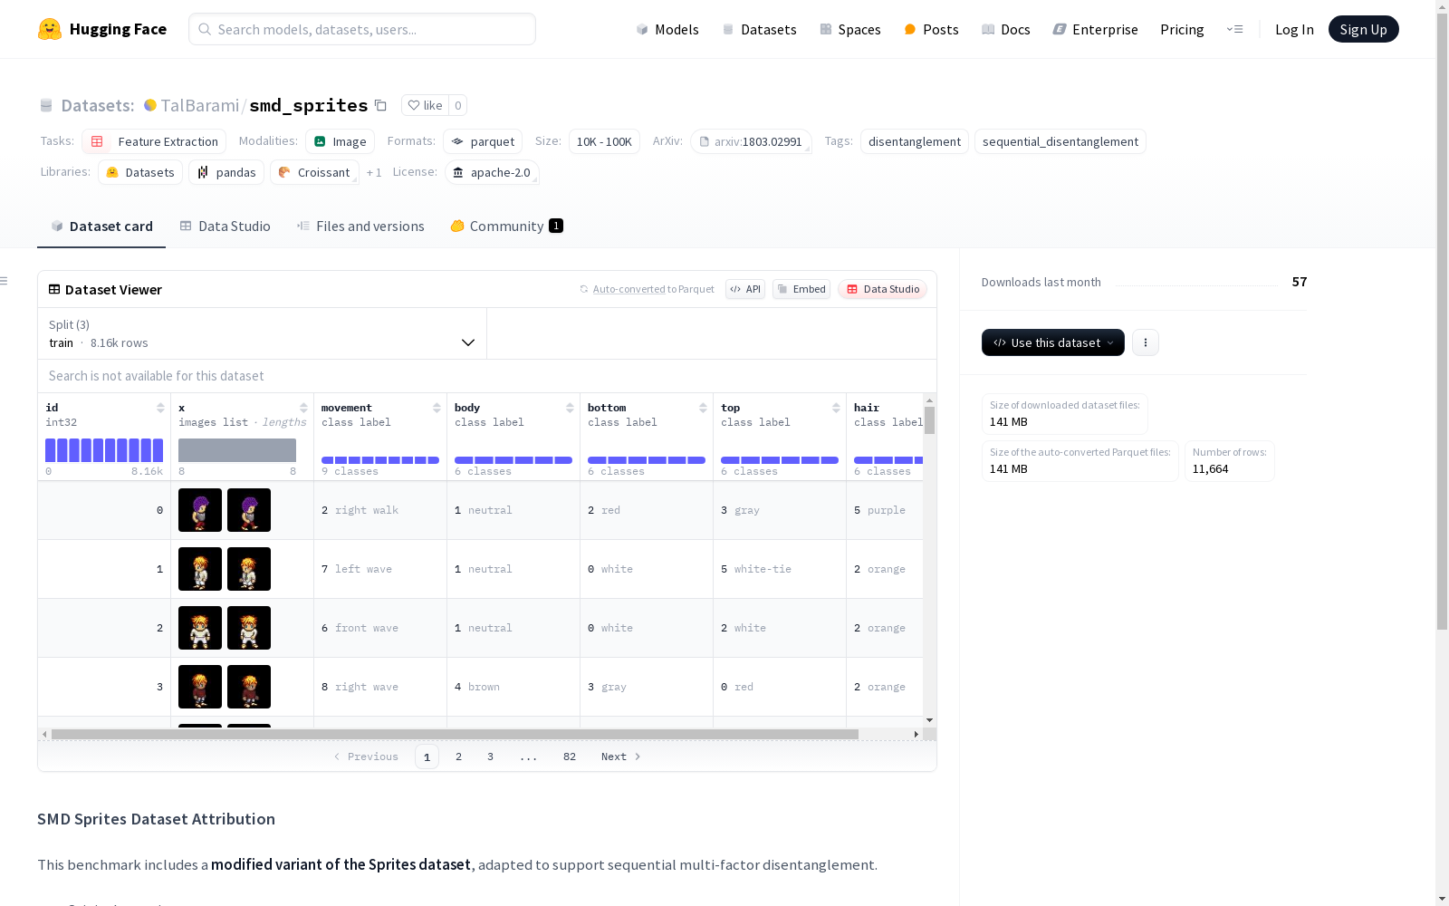Open first sprite thumbnail in row 0
Screen dimensions: 1449x906
[x=200, y=510]
